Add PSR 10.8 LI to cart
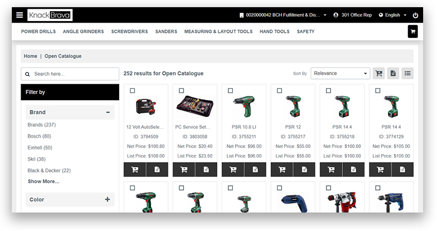Viewport: 437px width, 231px height. tap(233, 169)
